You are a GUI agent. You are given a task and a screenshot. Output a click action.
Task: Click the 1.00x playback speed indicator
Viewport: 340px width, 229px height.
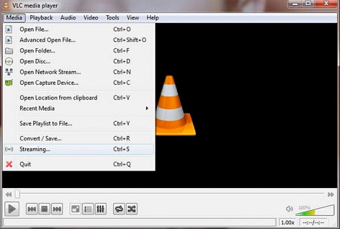point(288,222)
